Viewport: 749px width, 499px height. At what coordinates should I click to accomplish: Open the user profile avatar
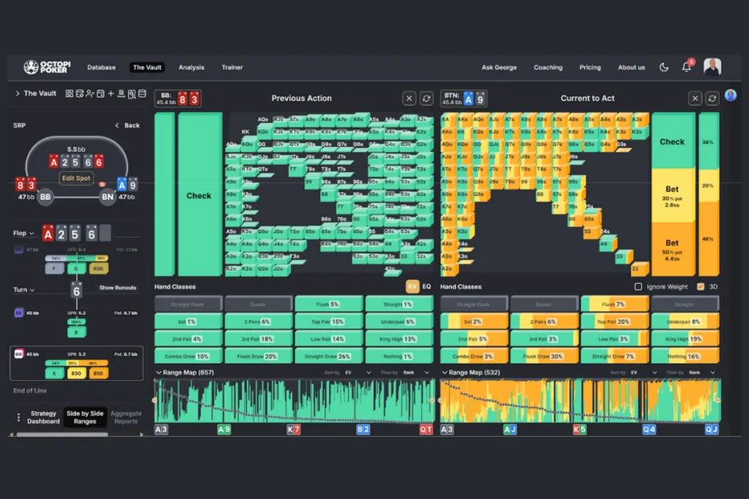[x=712, y=67]
